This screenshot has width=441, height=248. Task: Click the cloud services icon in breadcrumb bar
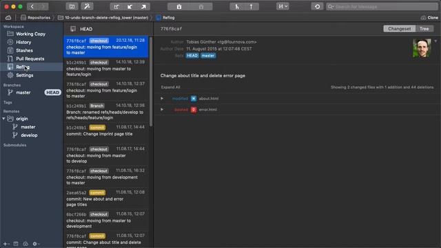click(8, 18)
